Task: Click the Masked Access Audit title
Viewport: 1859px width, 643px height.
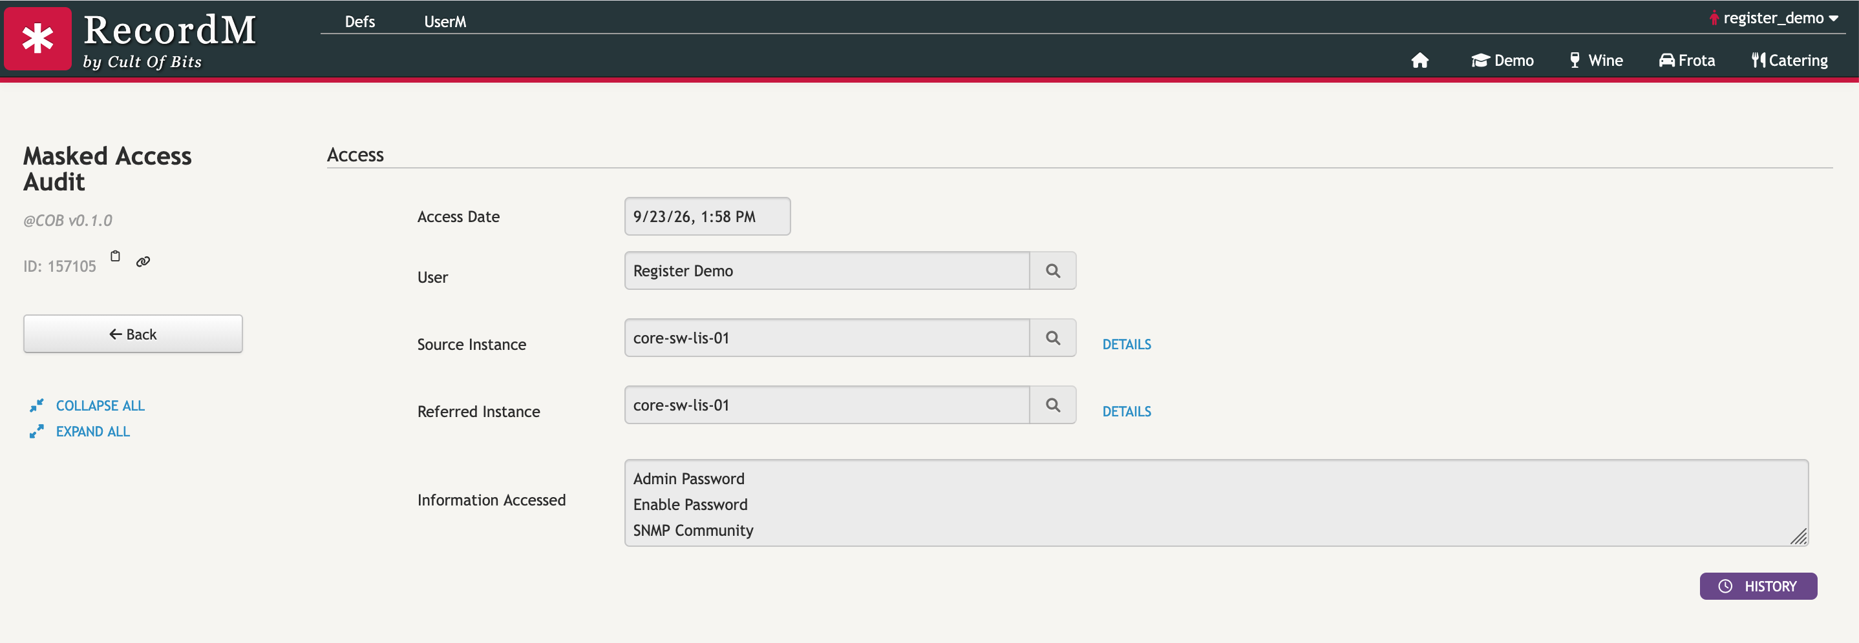Action: point(107,168)
